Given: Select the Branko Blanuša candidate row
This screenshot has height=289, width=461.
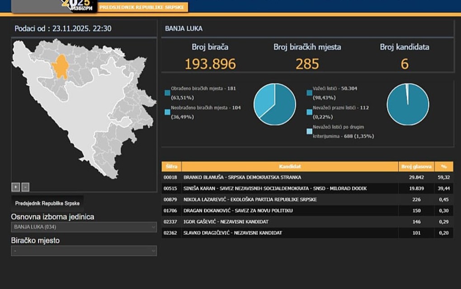Looking at the screenshot, I should click(x=289, y=177).
